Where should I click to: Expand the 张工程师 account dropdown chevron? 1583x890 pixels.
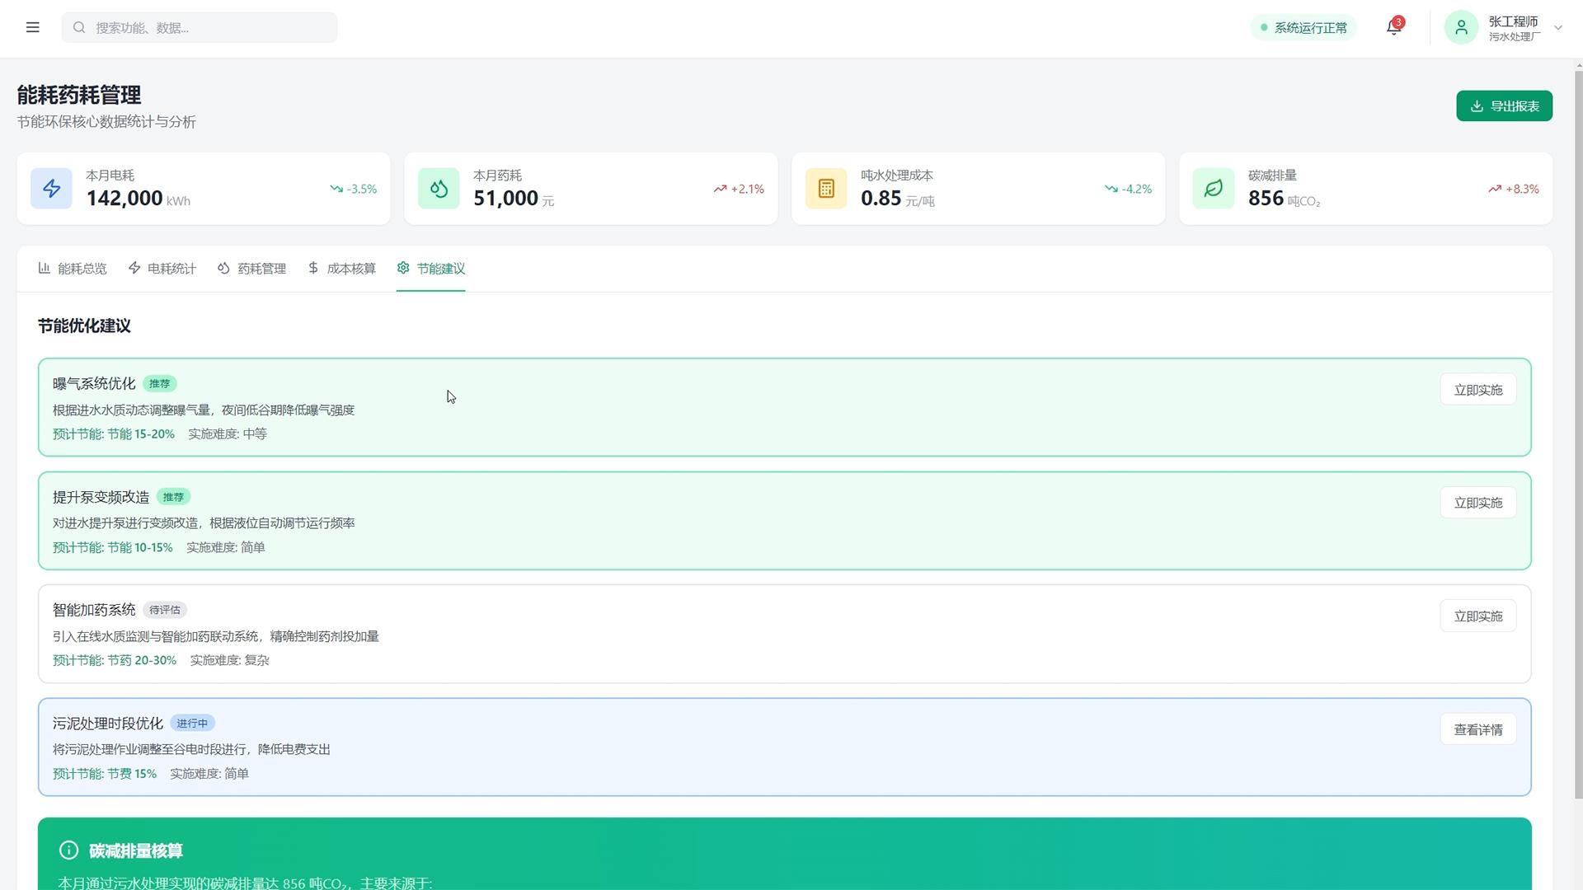[x=1558, y=27]
